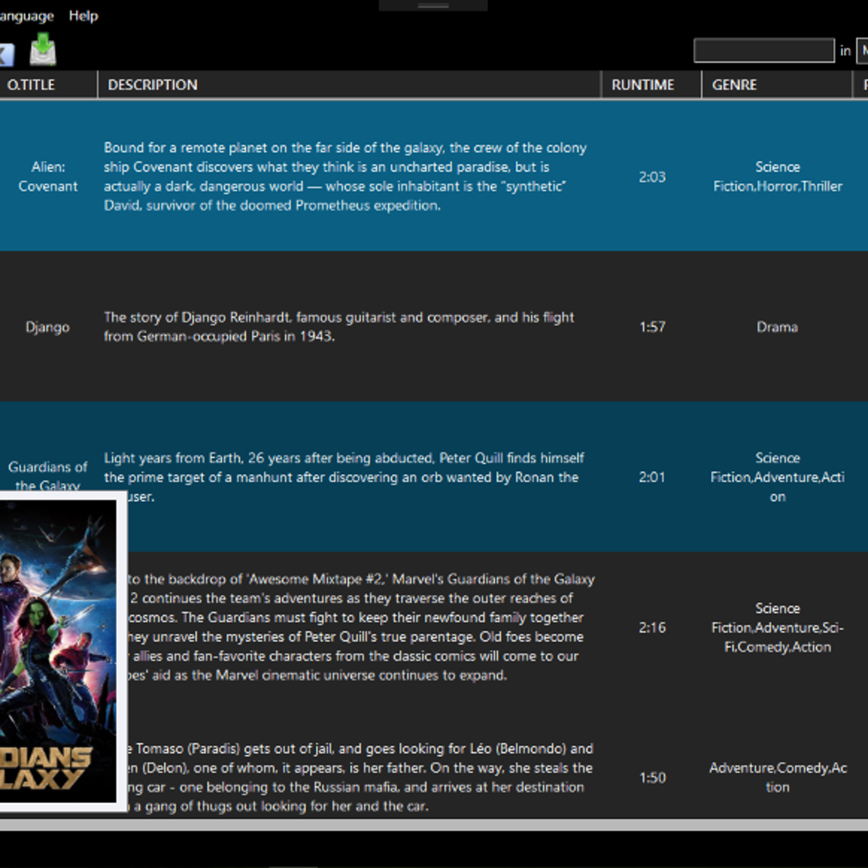Click the 1:57 runtime value

652,327
